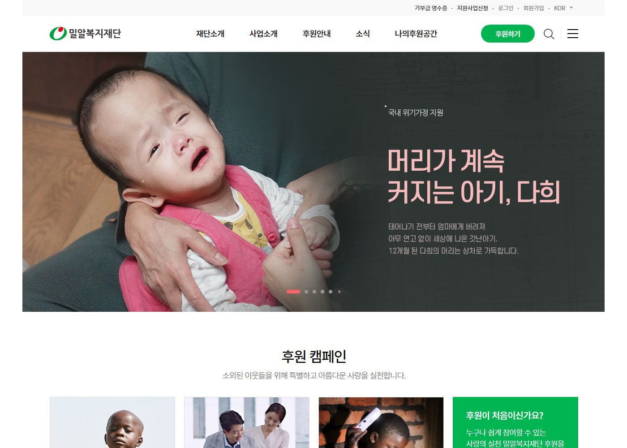
Task: Advance the carousel with the play arrow
Action: (339, 292)
